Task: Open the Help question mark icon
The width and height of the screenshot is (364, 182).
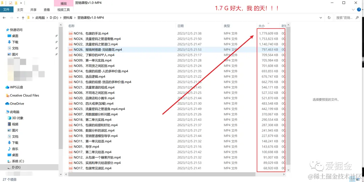Action: click(359, 9)
